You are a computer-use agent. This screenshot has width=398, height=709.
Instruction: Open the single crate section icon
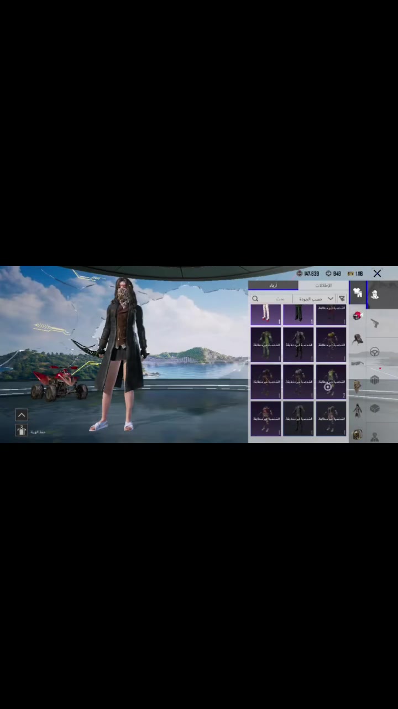pos(375,408)
